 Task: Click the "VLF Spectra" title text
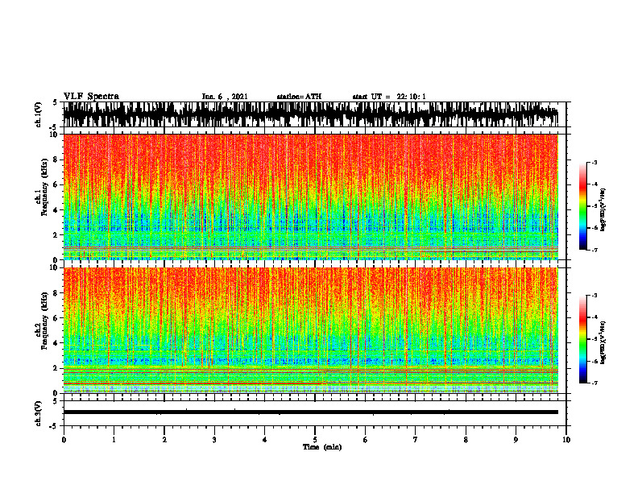[91, 97]
